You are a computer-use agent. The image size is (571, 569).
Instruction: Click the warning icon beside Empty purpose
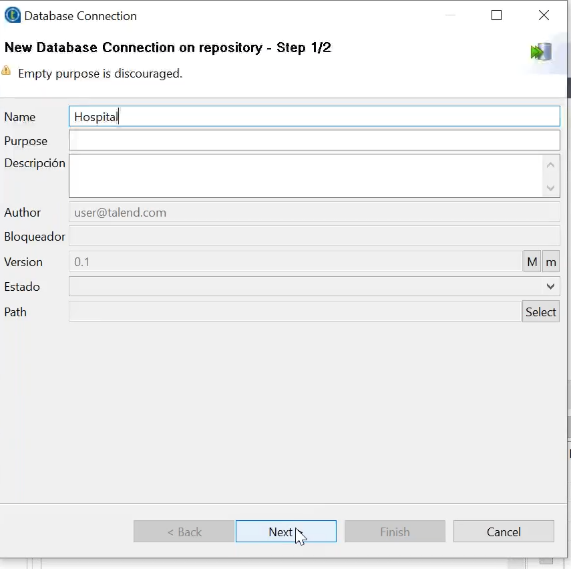pos(6,70)
